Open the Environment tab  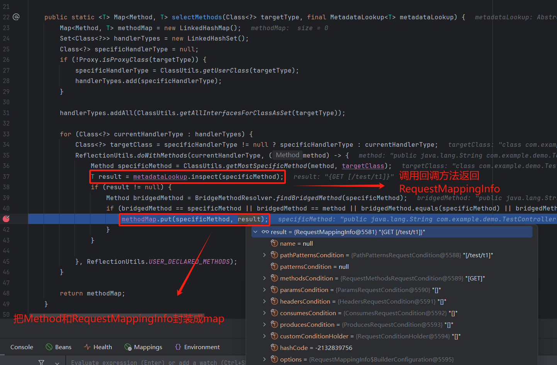pyautogui.click(x=202, y=347)
